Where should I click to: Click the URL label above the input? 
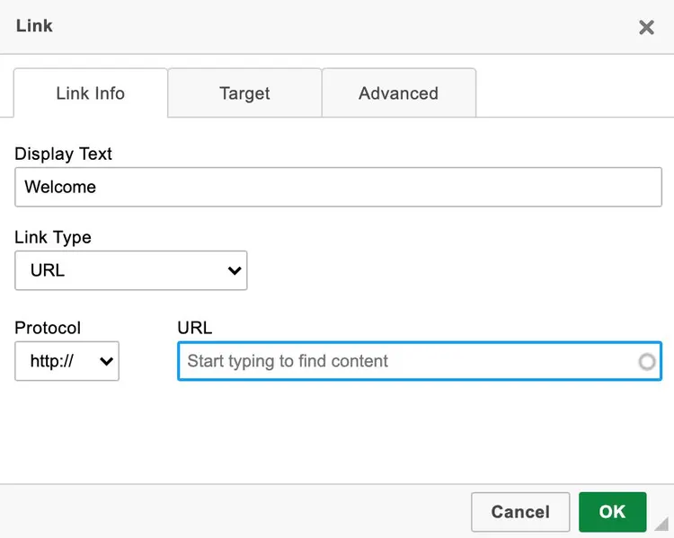click(194, 328)
